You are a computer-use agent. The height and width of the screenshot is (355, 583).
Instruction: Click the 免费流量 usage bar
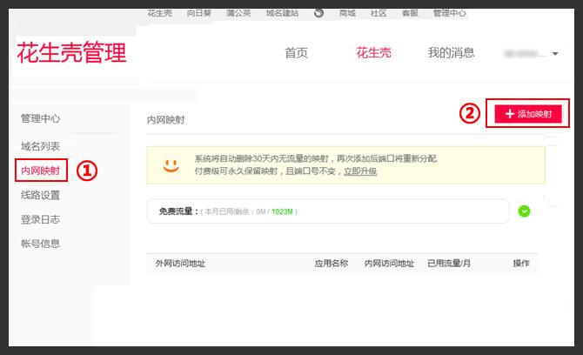pyautogui.click(x=328, y=211)
